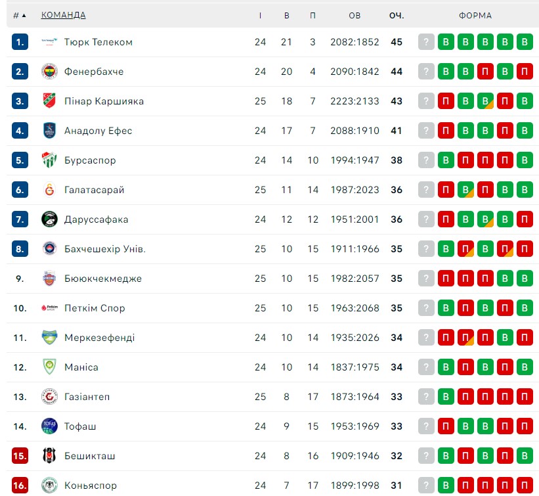Screen dimensions: 539x496
Task: Sort standings by ОВ score column
Action: click(x=355, y=16)
